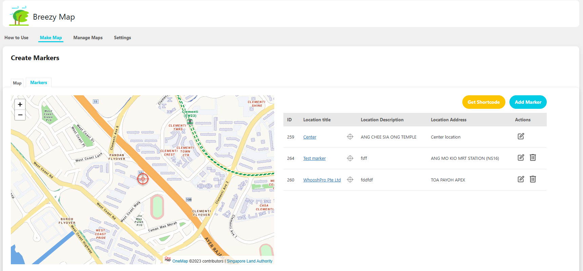Click ID 264 cell
The image size is (583, 271).
[290, 158]
